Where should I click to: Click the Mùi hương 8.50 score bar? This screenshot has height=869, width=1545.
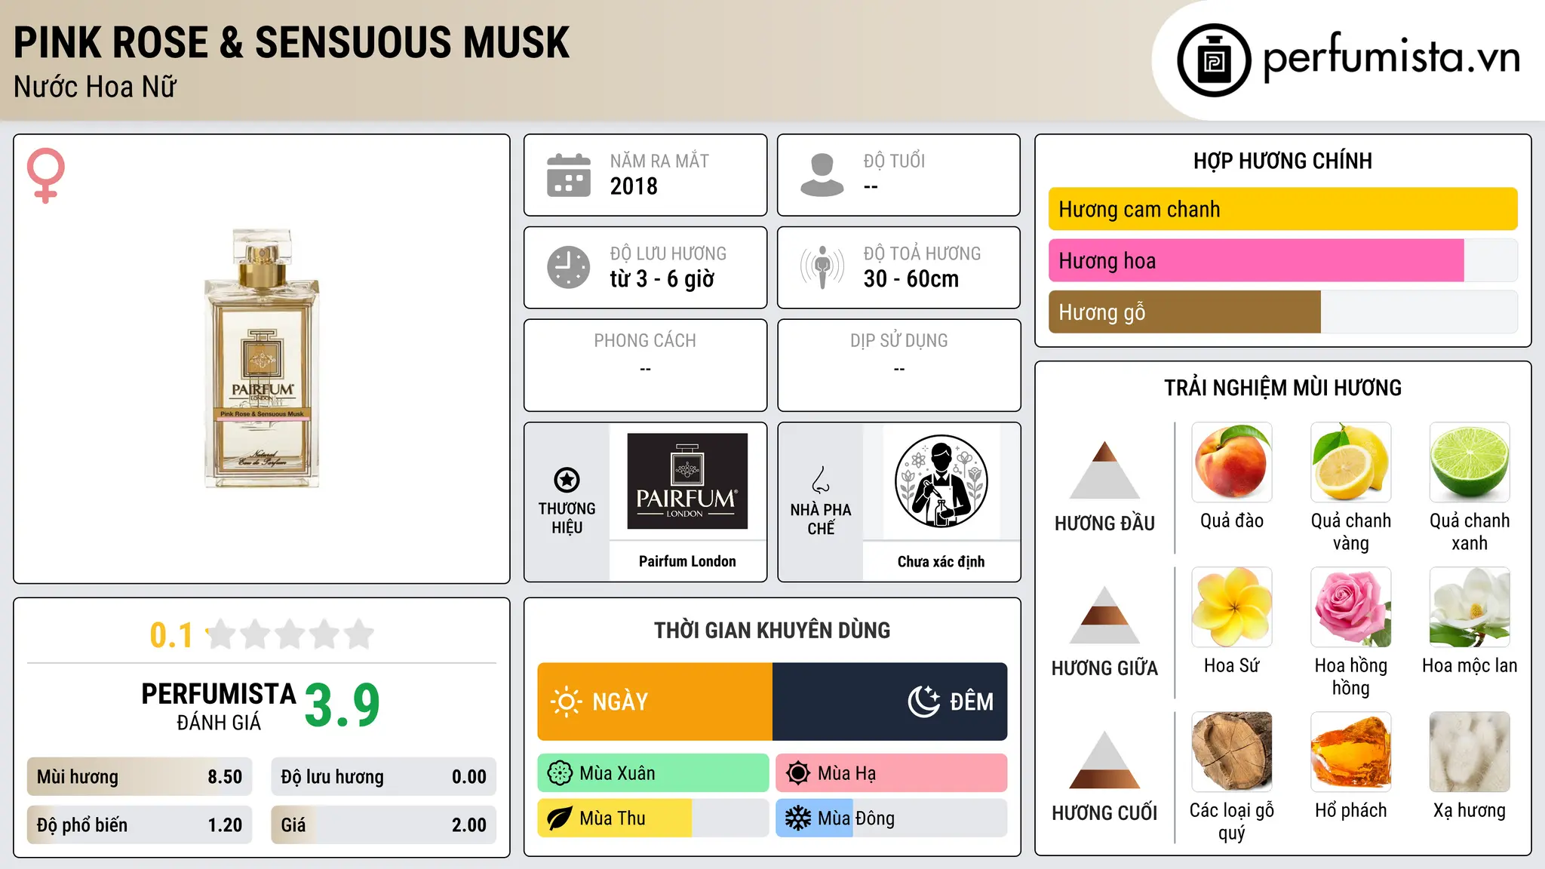pyautogui.click(x=140, y=777)
